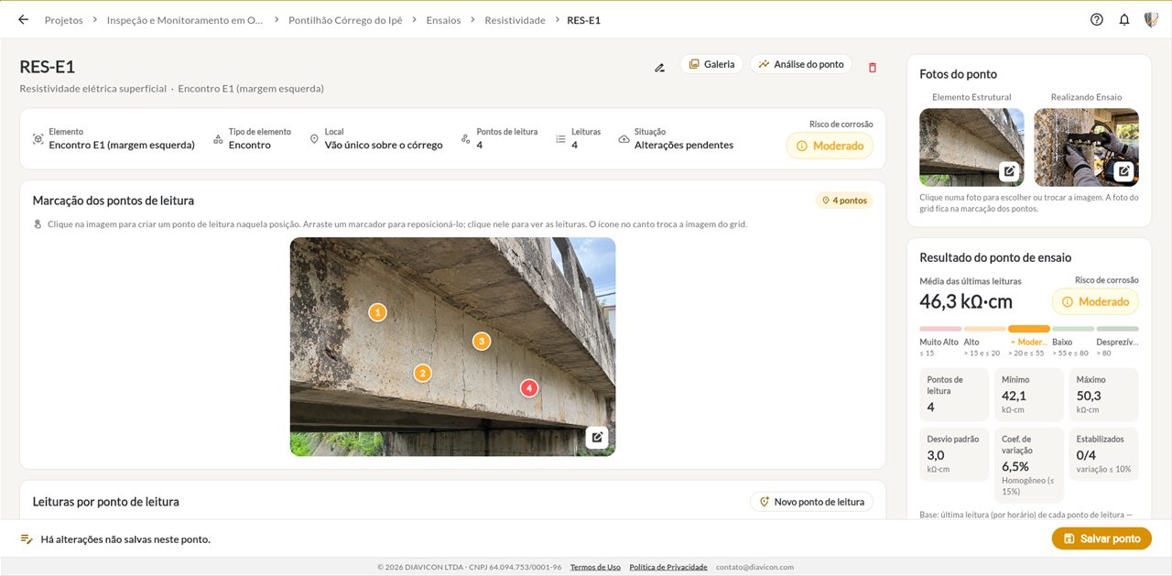1172x576 pixels.
Task: Click the Elemento target icon
Action: click(38, 139)
